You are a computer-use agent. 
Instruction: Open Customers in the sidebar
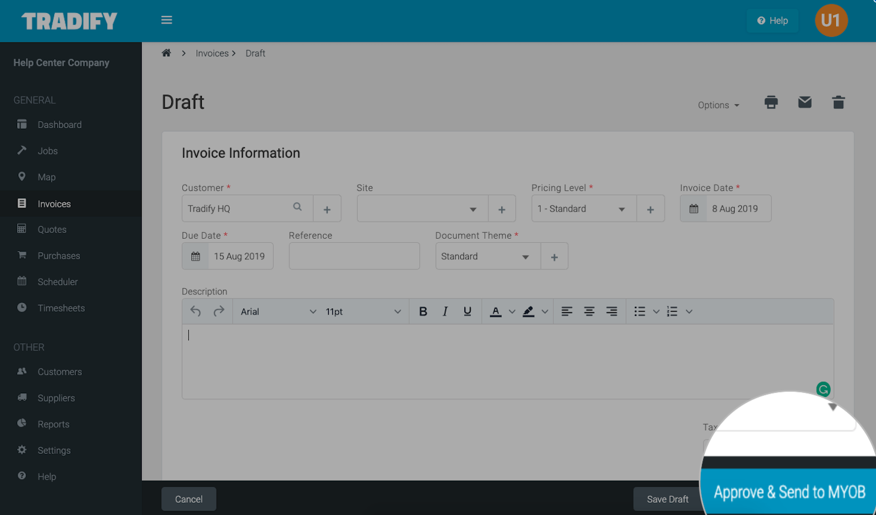click(71, 372)
